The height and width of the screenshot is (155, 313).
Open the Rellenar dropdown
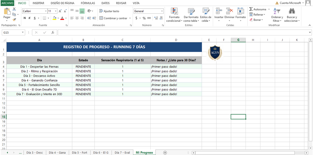pyautogui.click(x=257, y=15)
